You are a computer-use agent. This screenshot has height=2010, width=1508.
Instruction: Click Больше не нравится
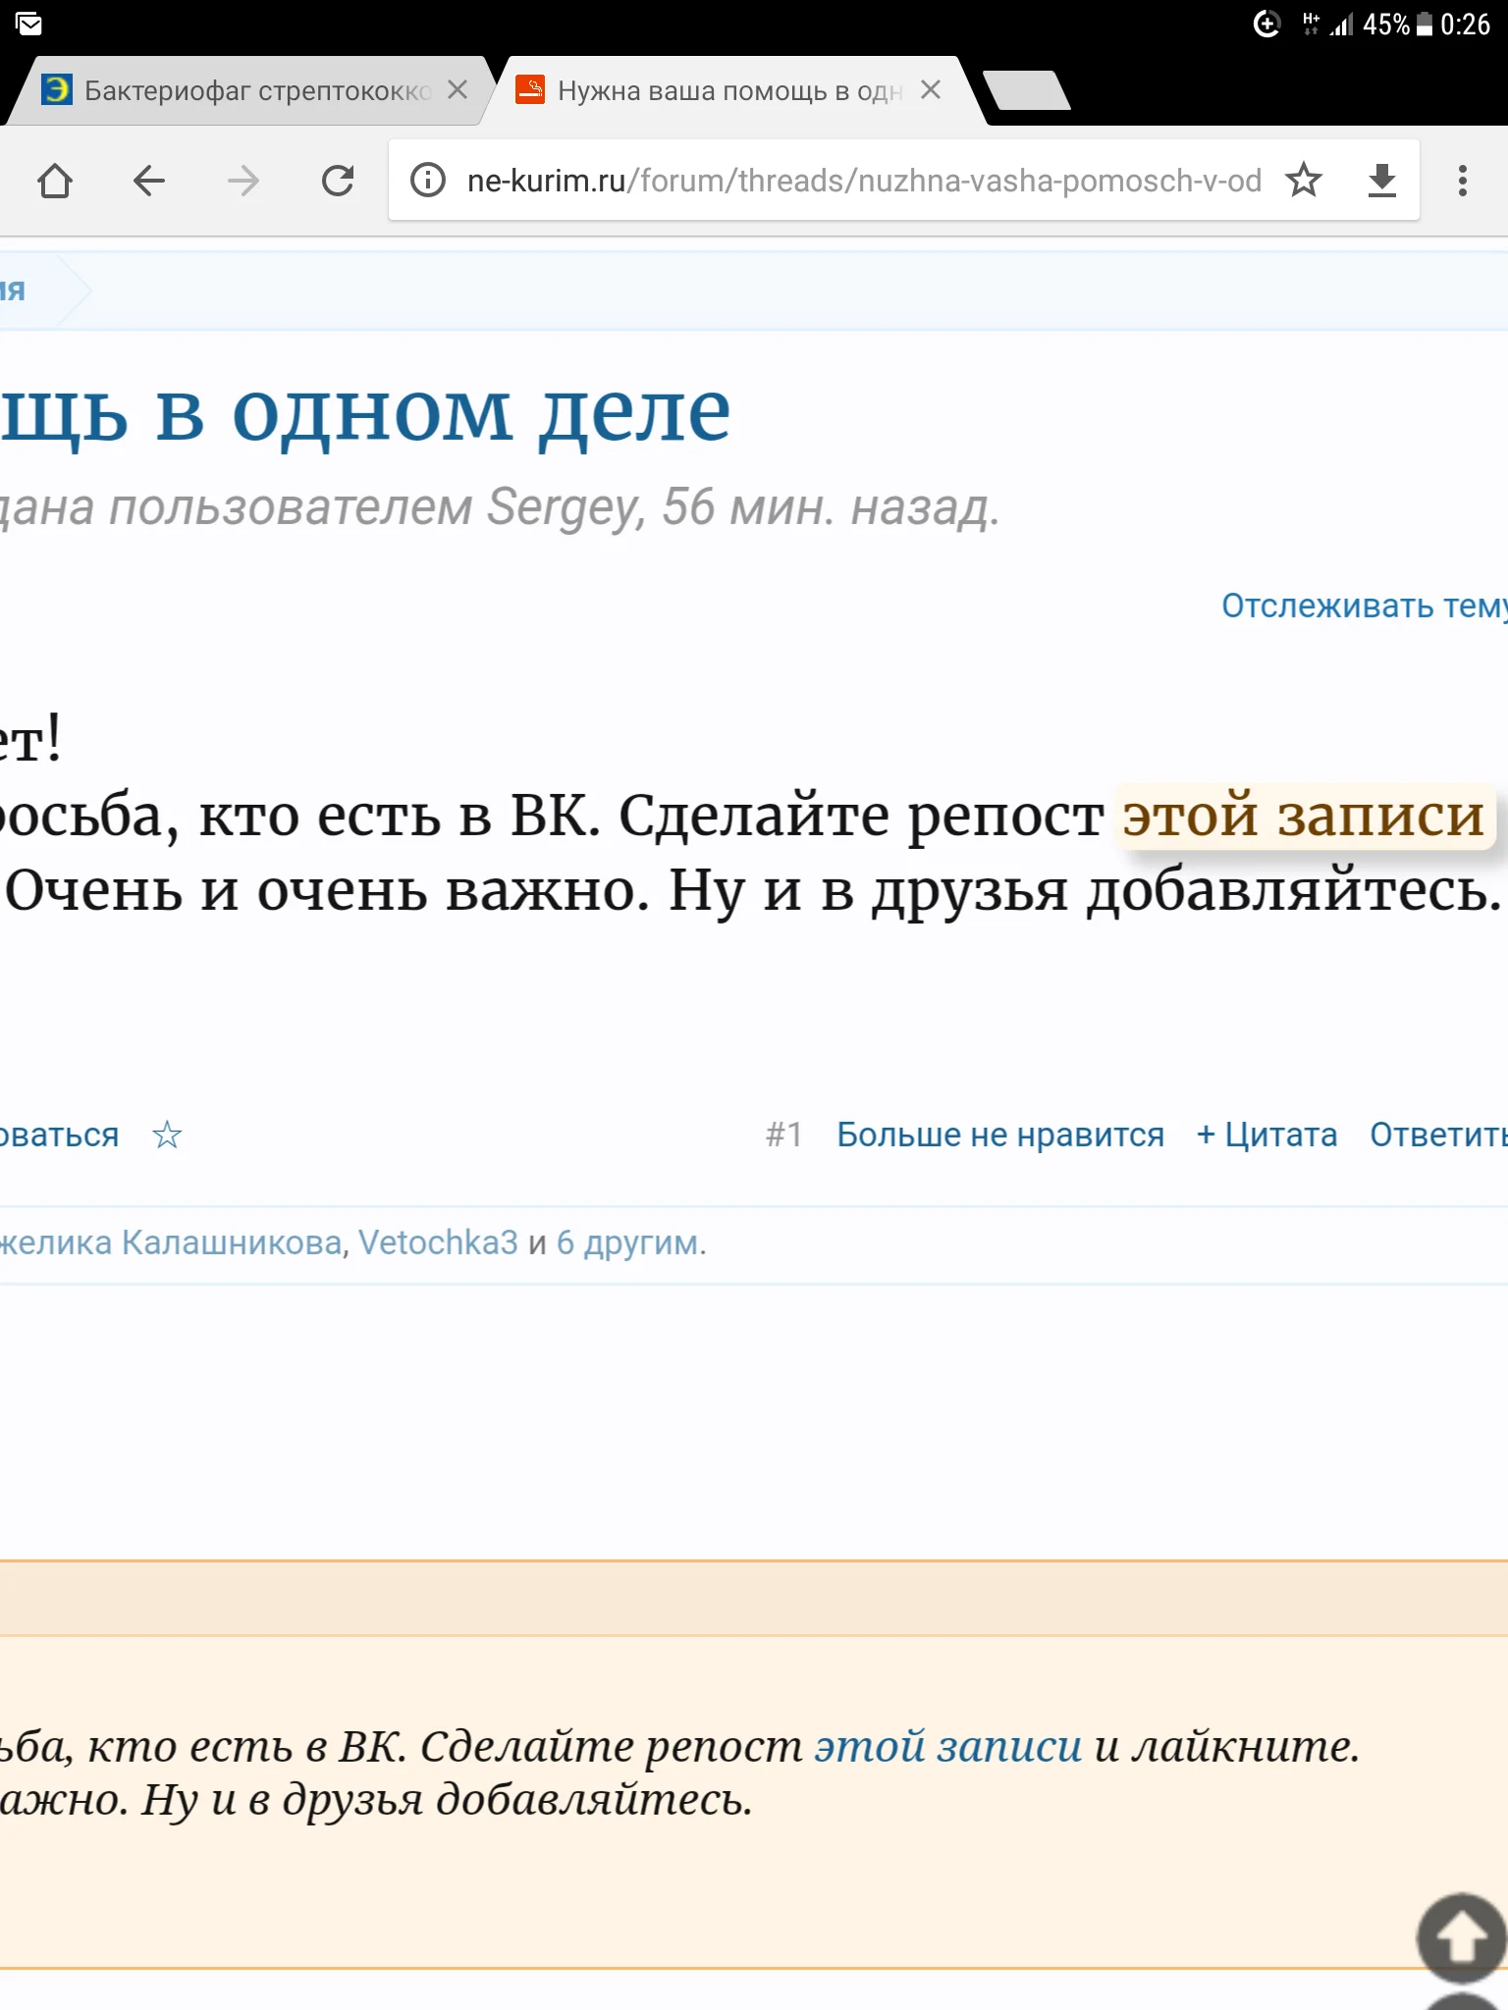point(1000,1135)
